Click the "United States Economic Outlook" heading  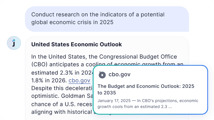[77, 44]
